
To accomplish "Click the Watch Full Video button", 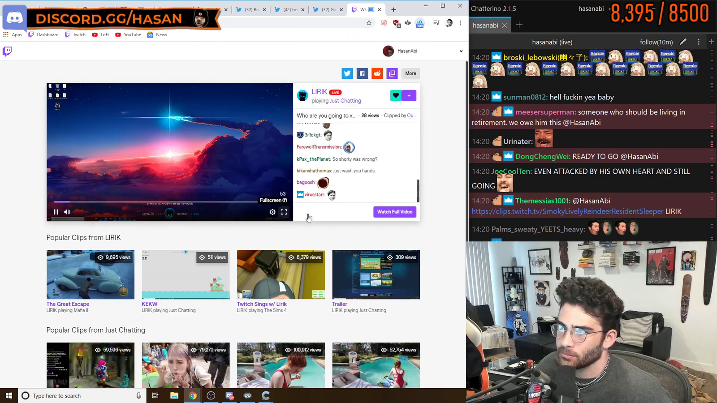I will pos(395,212).
